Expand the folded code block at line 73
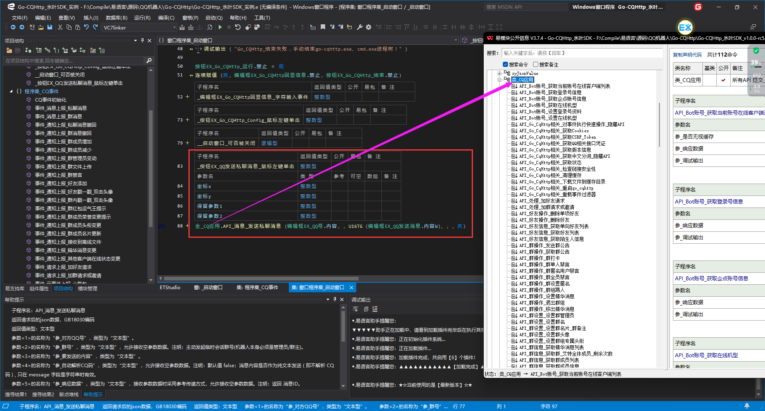This screenshot has height=411, width=765. 187,120
